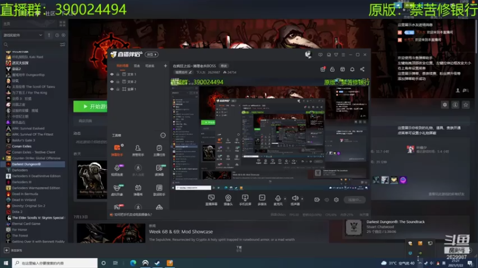Open the 主播任务 tool icon

point(159,150)
